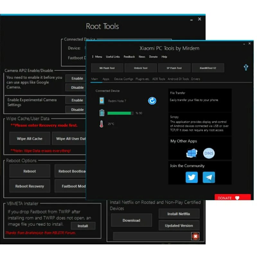The width and height of the screenshot is (257, 257).
Task: Launch XiaoMiTool V2
Action: click(x=208, y=68)
